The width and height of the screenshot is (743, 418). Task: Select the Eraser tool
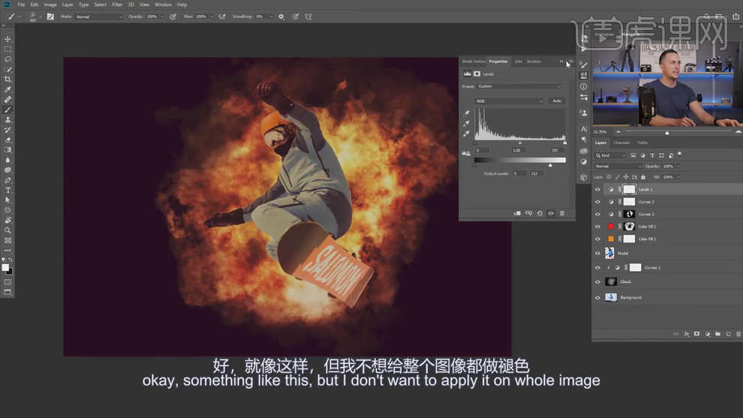(8, 140)
